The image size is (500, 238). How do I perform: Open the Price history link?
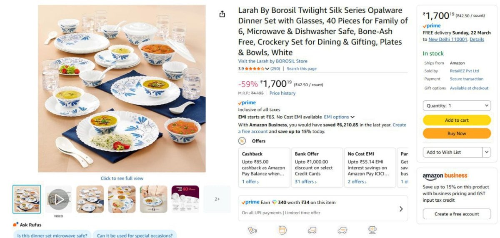point(282,93)
